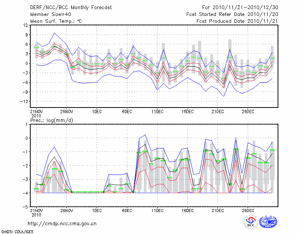The image size is (303, 234).
Task: Click the 12 value on temperature y-axis
Action: [x=25, y=25]
